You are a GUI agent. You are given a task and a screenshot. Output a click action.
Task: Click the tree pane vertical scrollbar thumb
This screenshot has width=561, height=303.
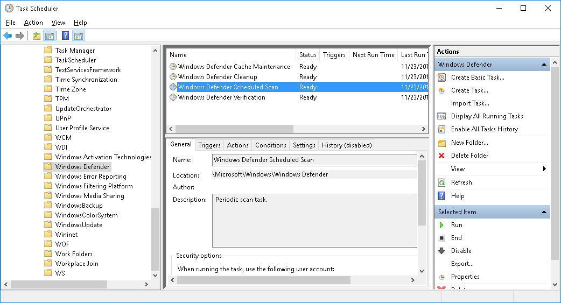155,239
